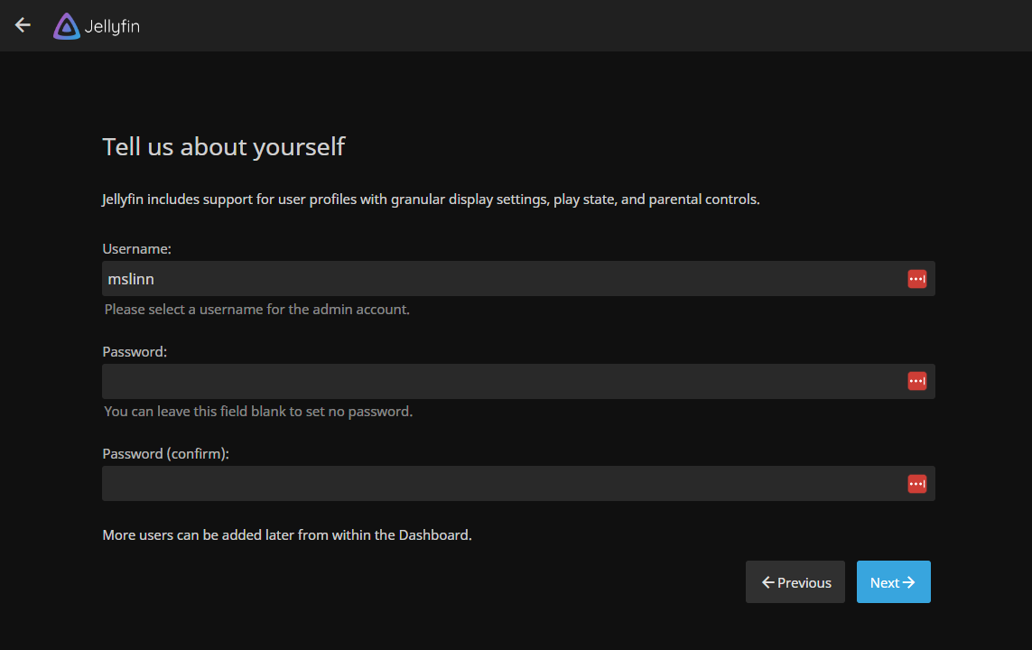This screenshot has width=1032, height=650.
Task: Click the back arrow in the header
Action: point(23,25)
